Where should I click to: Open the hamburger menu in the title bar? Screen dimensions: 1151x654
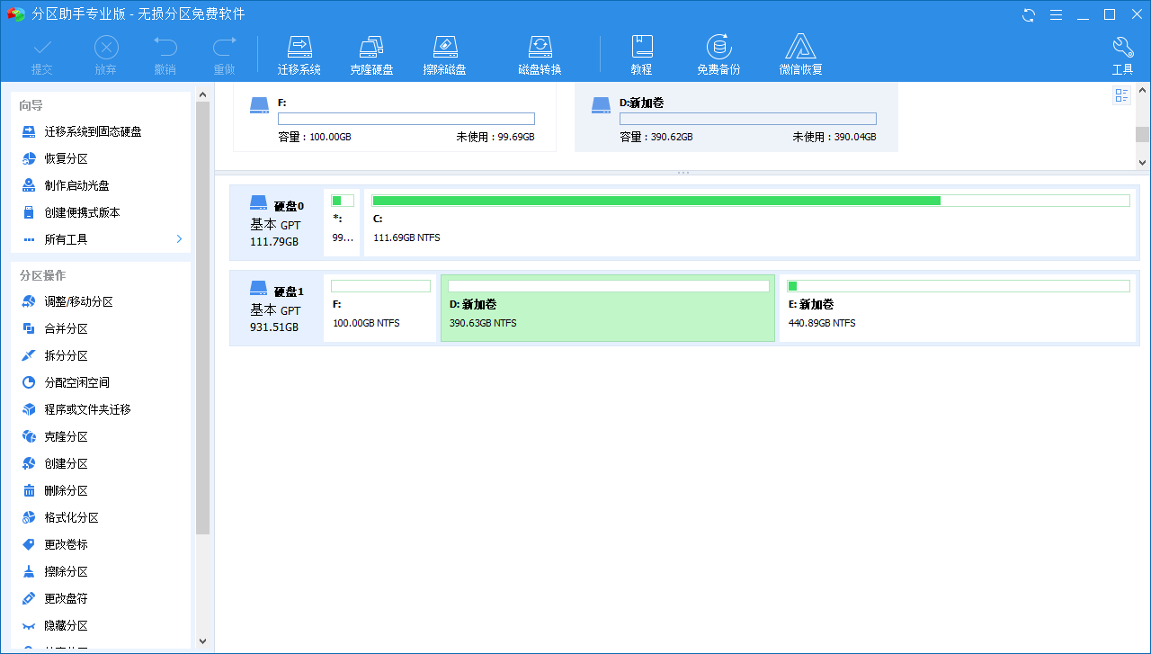[1056, 14]
